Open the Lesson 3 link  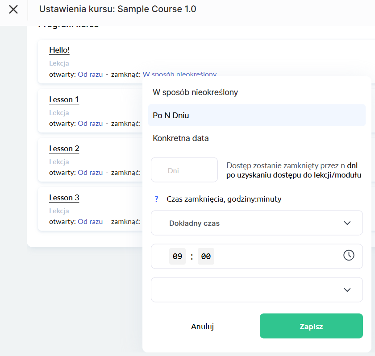pyautogui.click(x=64, y=198)
